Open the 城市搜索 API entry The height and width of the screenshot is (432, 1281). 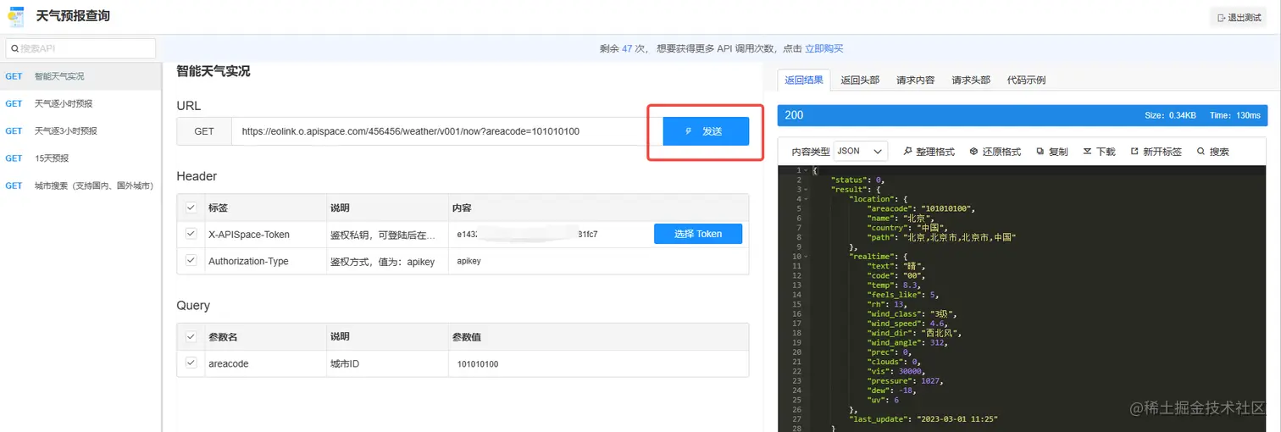(80, 185)
